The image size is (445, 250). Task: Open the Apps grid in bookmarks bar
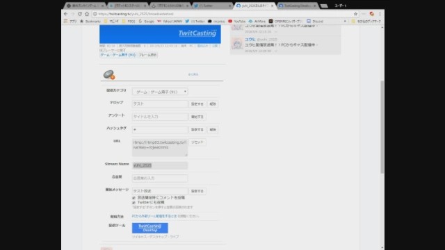click(x=70, y=22)
